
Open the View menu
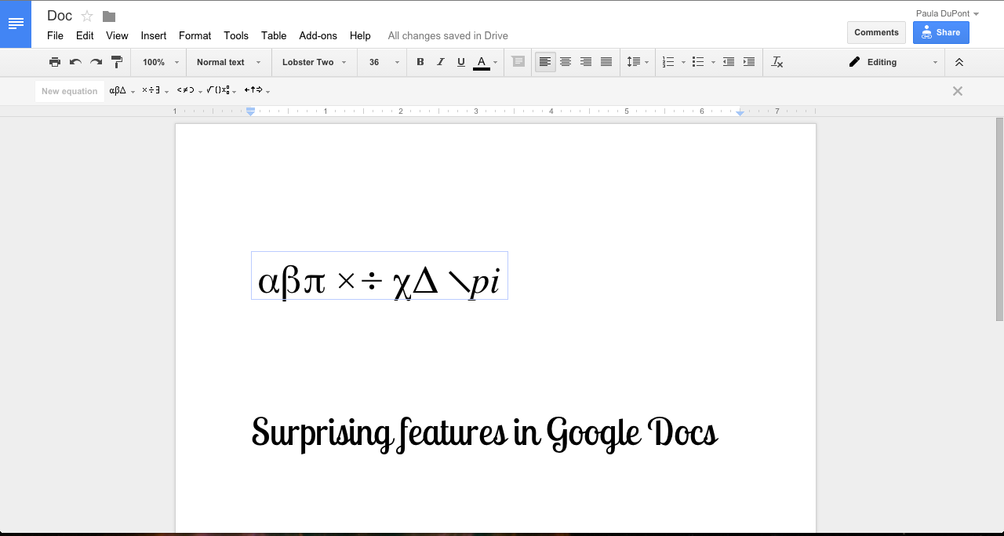click(117, 35)
